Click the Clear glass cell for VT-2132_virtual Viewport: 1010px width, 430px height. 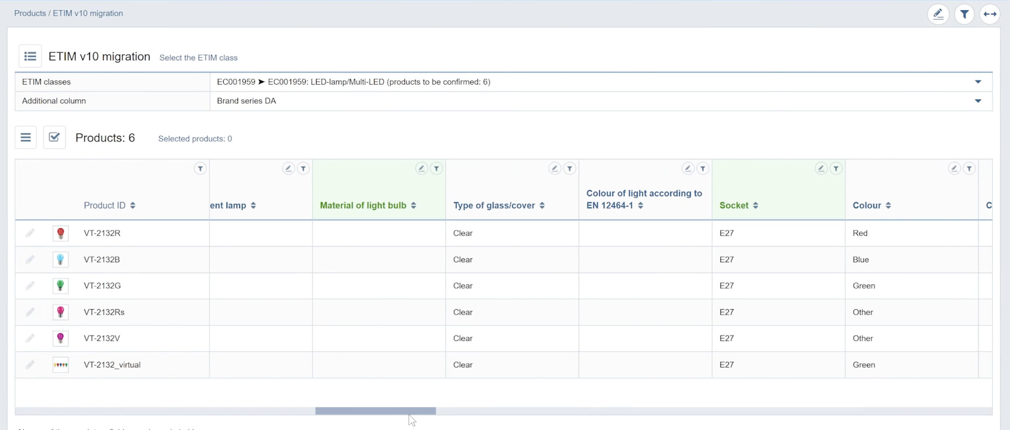(x=512, y=365)
